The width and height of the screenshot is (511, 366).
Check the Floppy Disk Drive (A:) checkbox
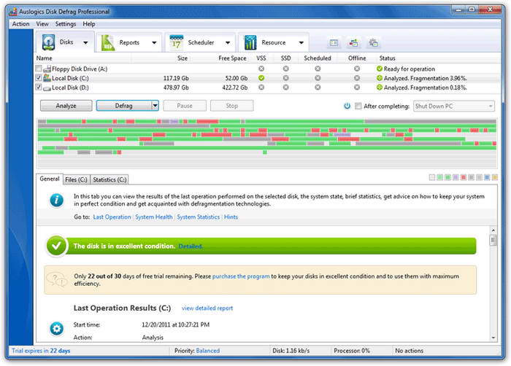click(39, 69)
